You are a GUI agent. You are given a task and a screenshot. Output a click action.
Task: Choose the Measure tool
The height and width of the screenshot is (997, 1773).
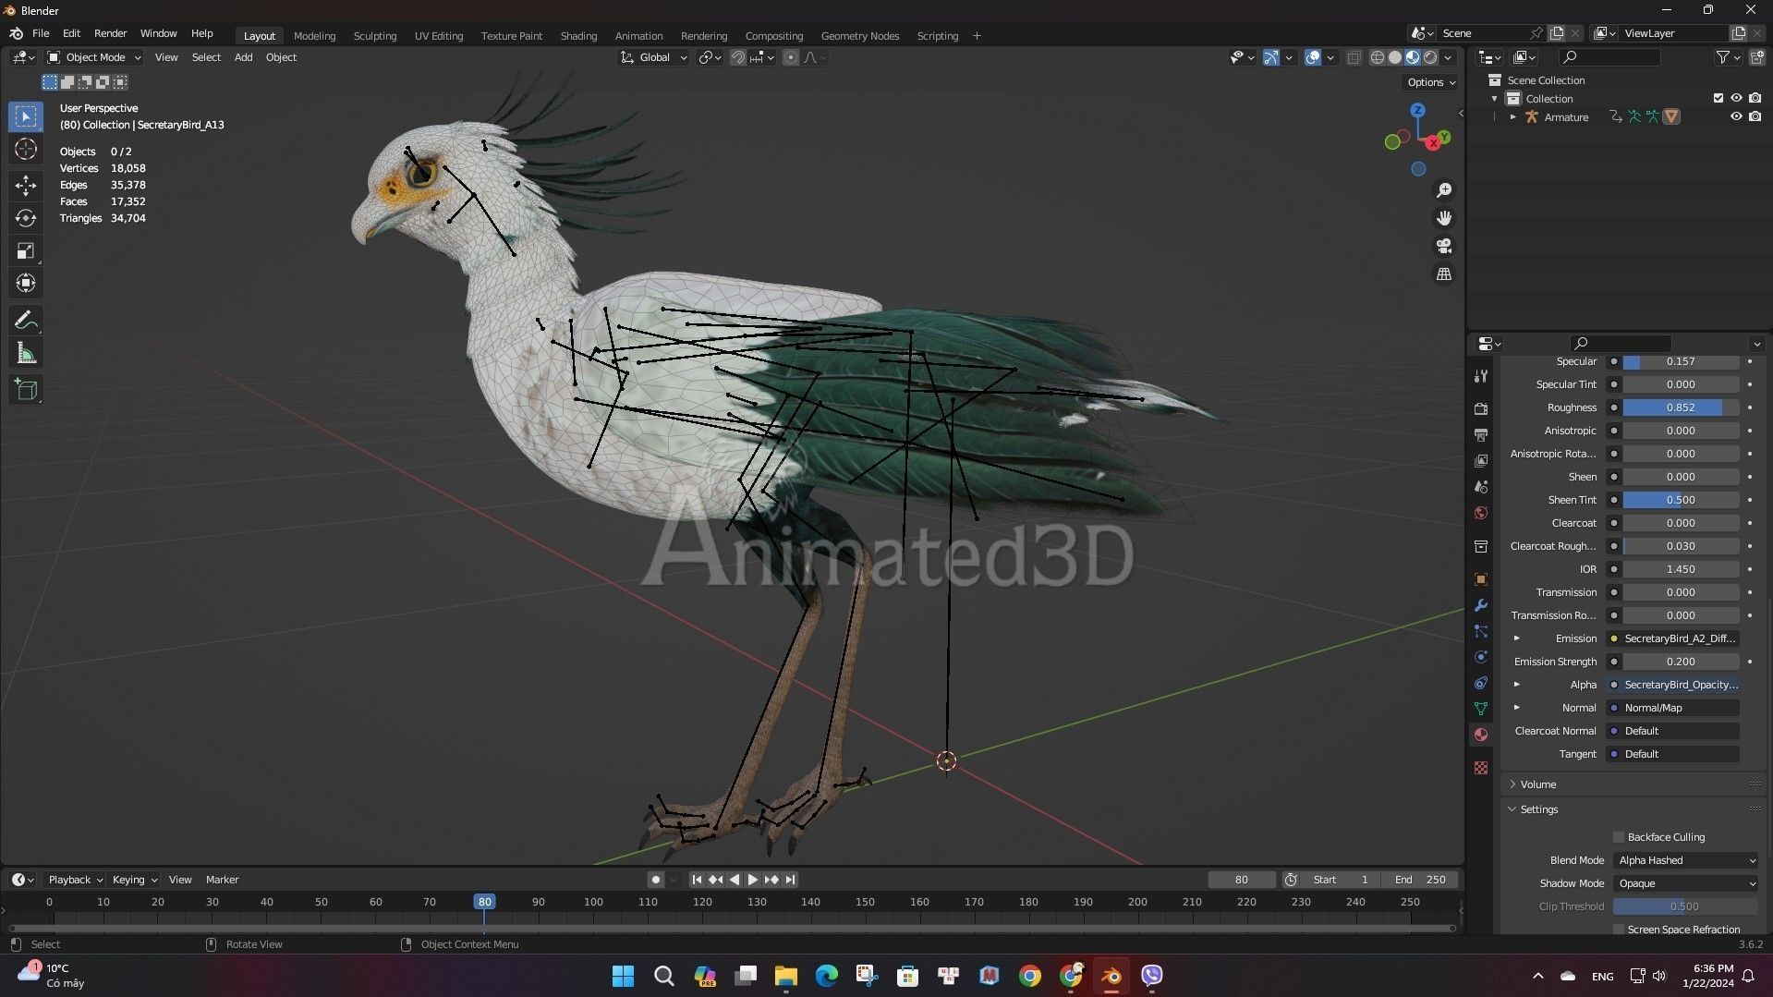click(26, 353)
